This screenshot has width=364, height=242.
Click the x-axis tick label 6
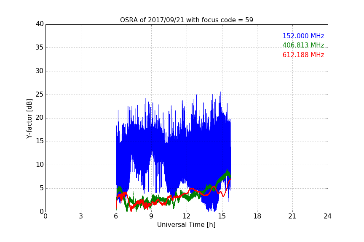116,216
